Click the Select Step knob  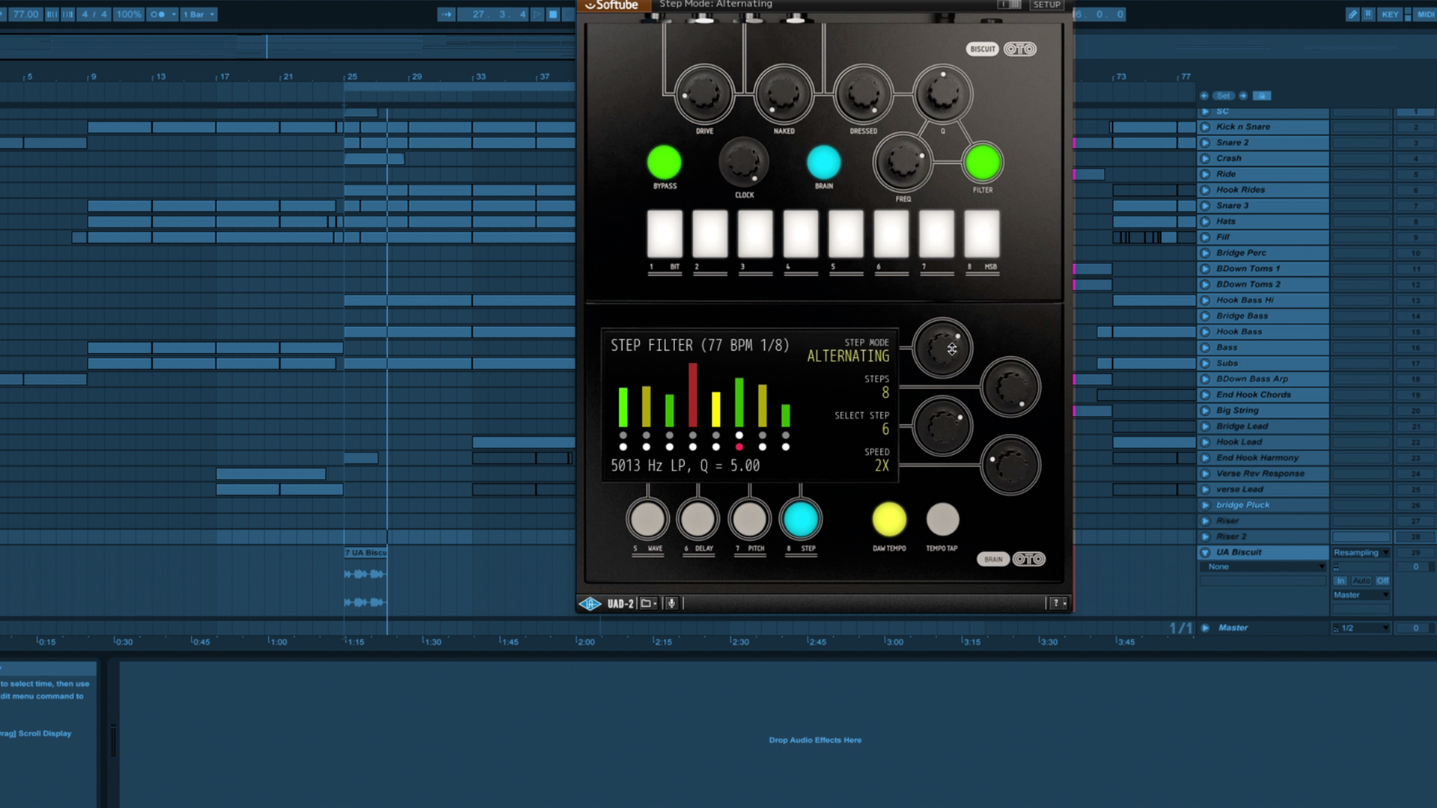pyautogui.click(x=942, y=426)
